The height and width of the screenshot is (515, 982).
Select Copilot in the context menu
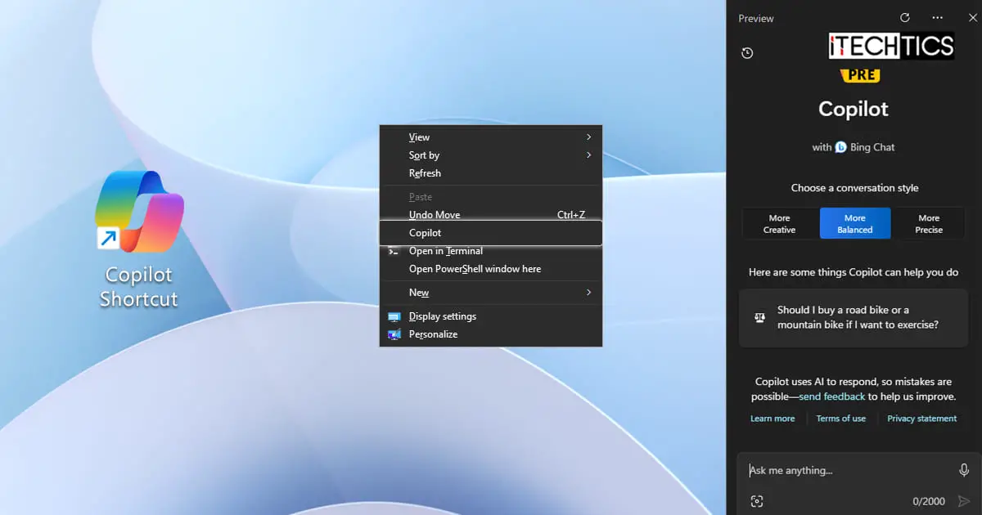(x=491, y=233)
